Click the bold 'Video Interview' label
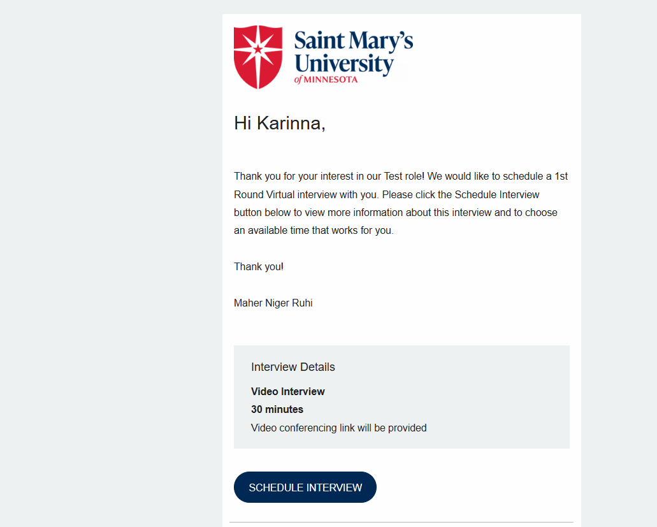The height and width of the screenshot is (527, 657). [288, 391]
